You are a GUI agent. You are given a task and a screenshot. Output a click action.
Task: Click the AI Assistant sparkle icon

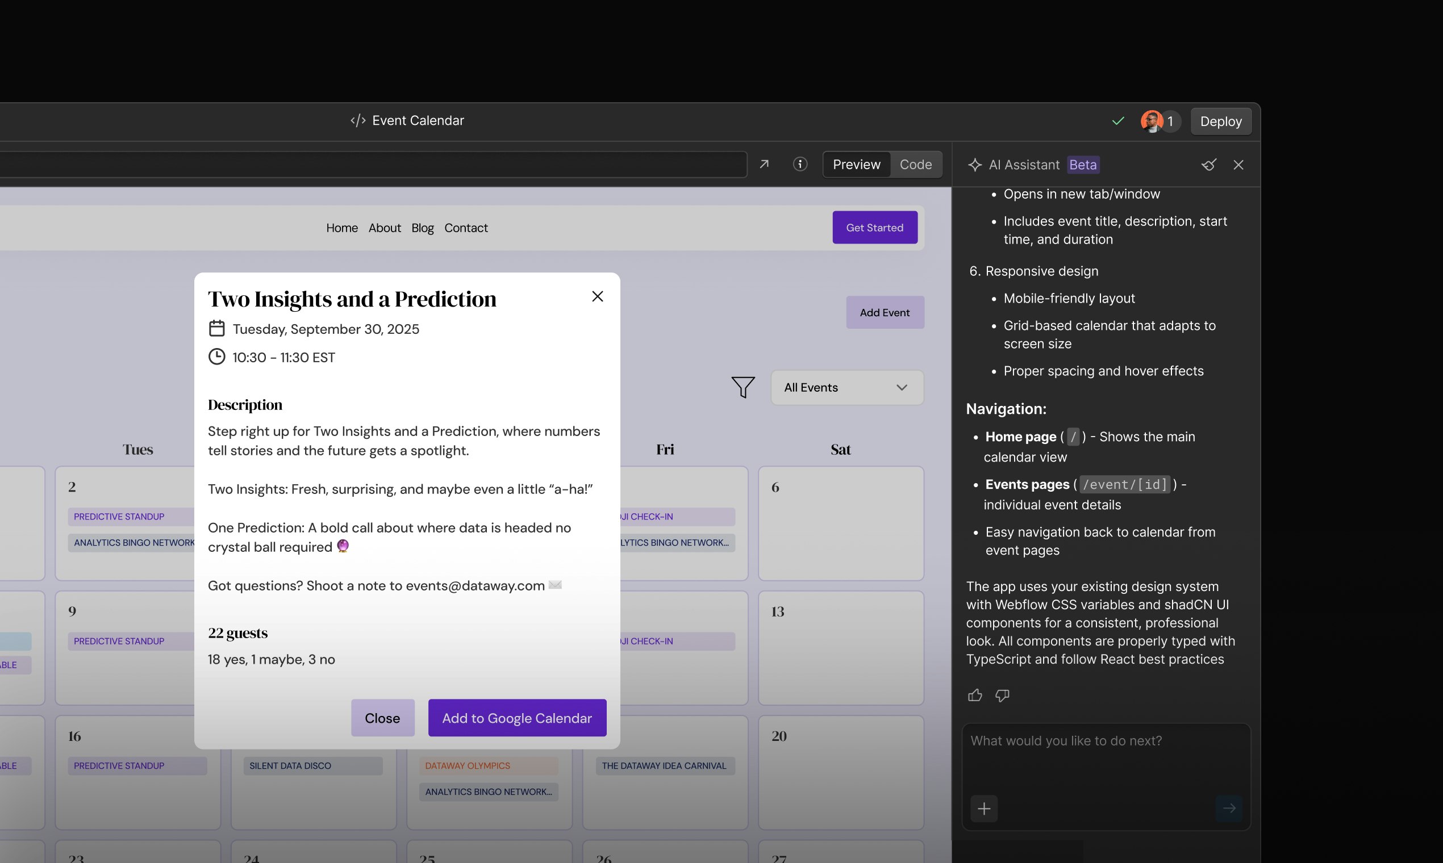coord(975,165)
